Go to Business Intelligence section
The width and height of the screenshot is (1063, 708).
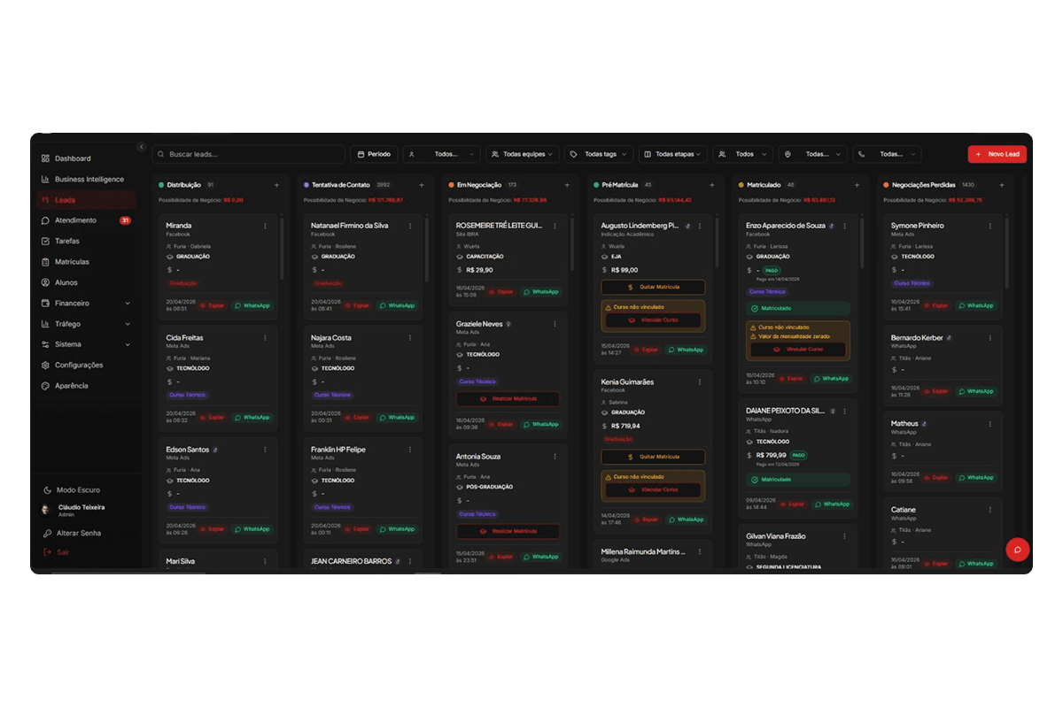click(x=86, y=179)
